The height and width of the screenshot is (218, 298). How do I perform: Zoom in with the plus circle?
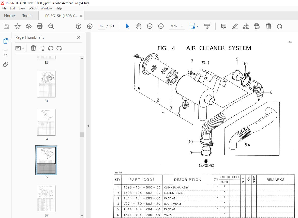pos(161,26)
